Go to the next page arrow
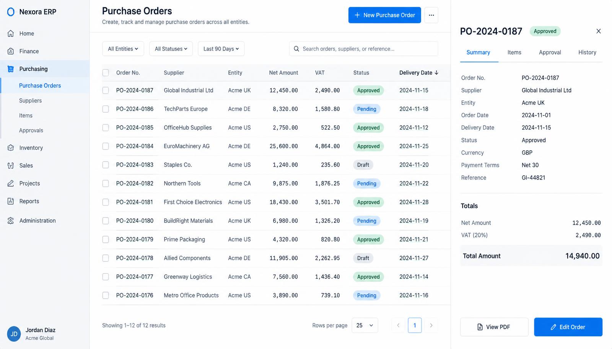 coord(431,325)
